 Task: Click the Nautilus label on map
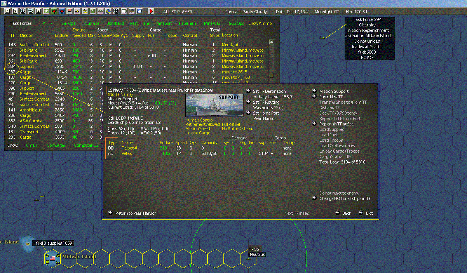(x=257, y=254)
